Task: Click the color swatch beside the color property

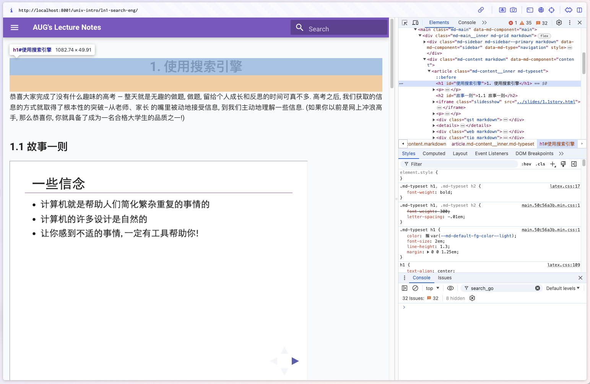Action: (x=427, y=236)
